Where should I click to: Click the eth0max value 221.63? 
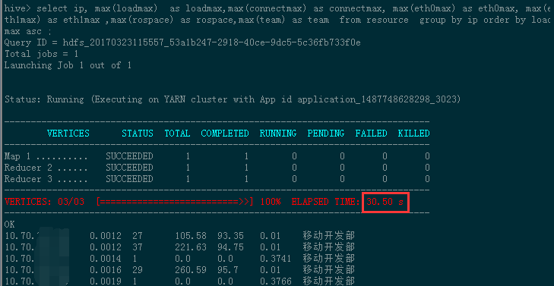tap(191, 247)
